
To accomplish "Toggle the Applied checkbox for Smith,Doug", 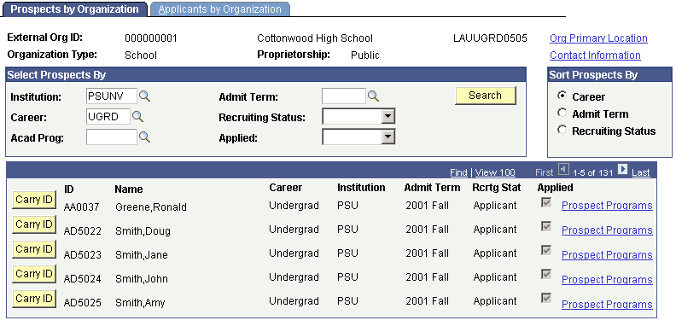I will (x=546, y=226).
